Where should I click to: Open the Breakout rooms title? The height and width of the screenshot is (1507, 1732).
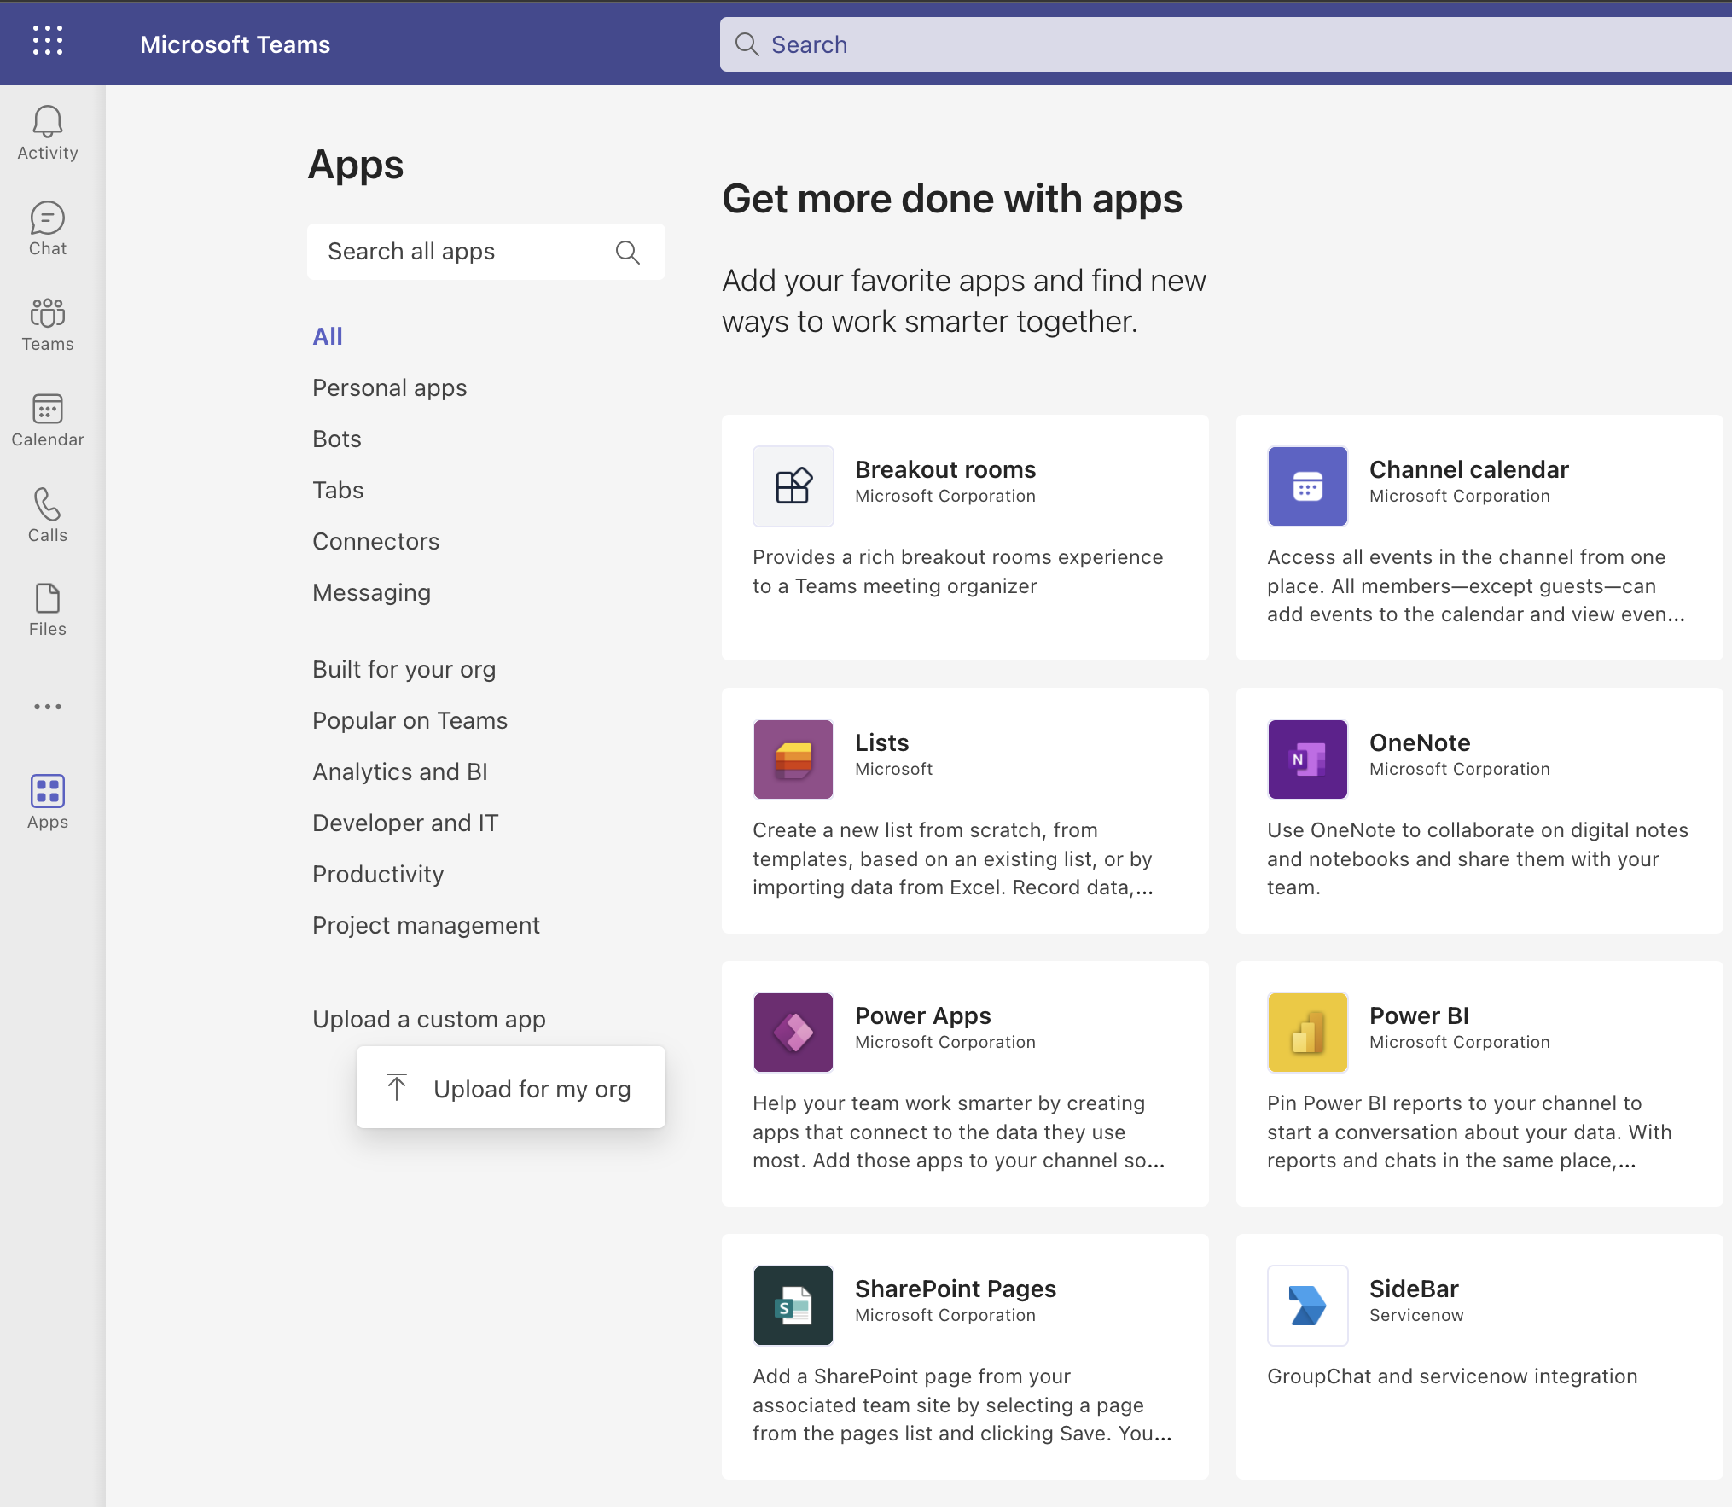(945, 469)
